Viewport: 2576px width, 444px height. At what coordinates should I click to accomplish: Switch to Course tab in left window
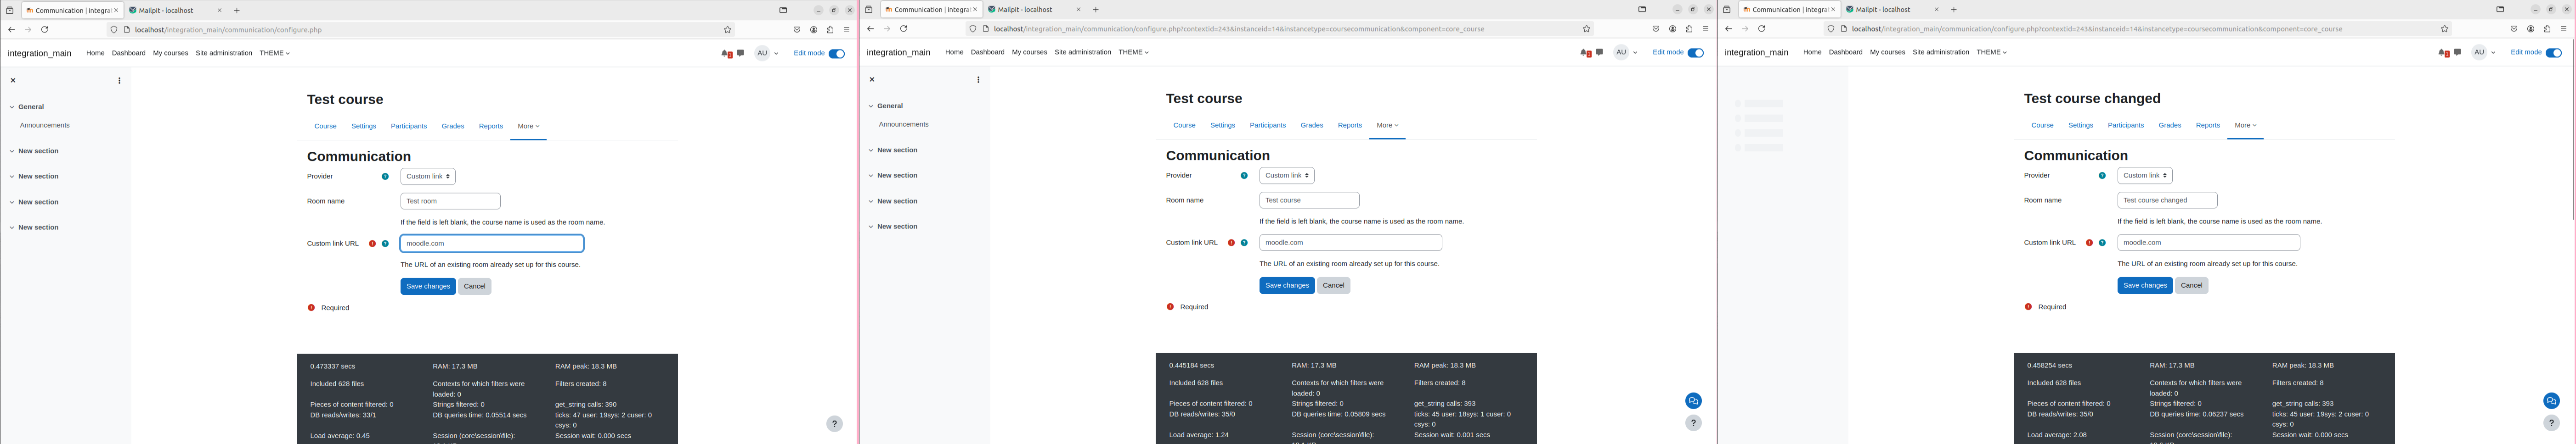pos(325,127)
